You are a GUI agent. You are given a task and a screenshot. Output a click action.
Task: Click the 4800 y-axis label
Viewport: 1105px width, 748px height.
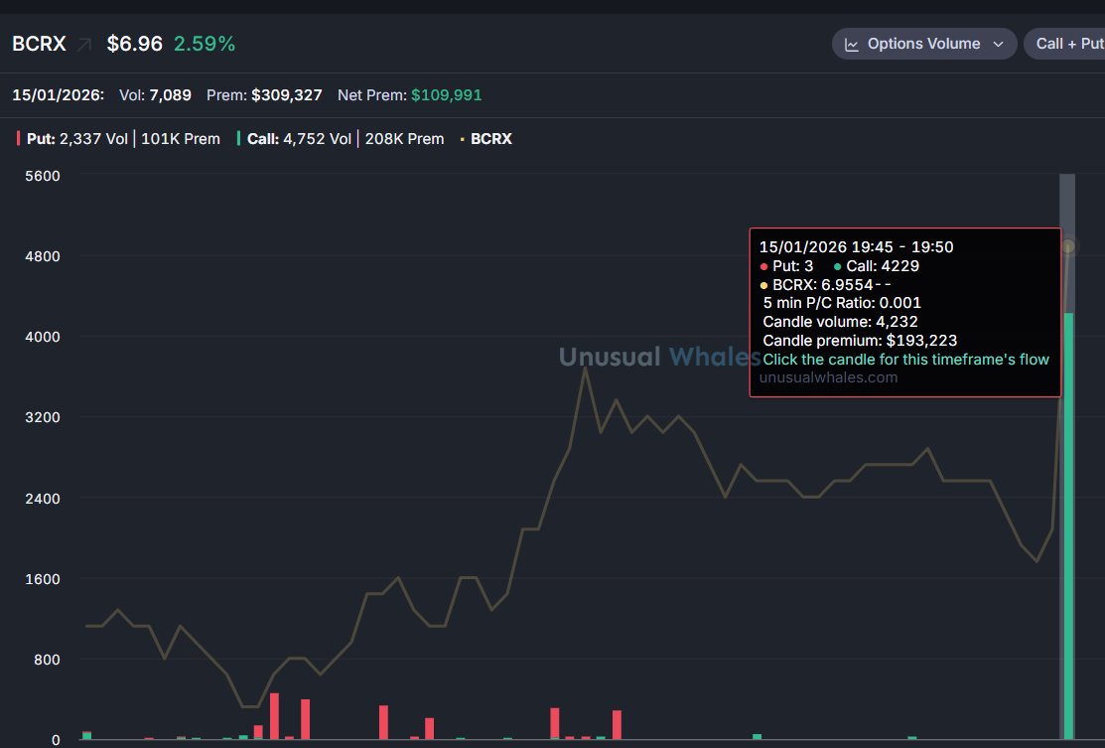(43, 256)
